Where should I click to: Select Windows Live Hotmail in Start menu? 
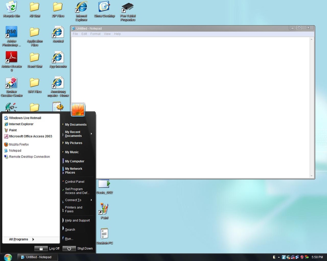pyautogui.click(x=31, y=118)
